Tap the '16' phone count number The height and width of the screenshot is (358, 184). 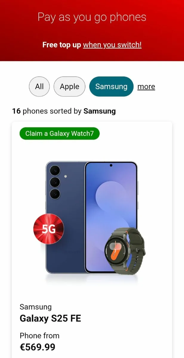tap(16, 111)
